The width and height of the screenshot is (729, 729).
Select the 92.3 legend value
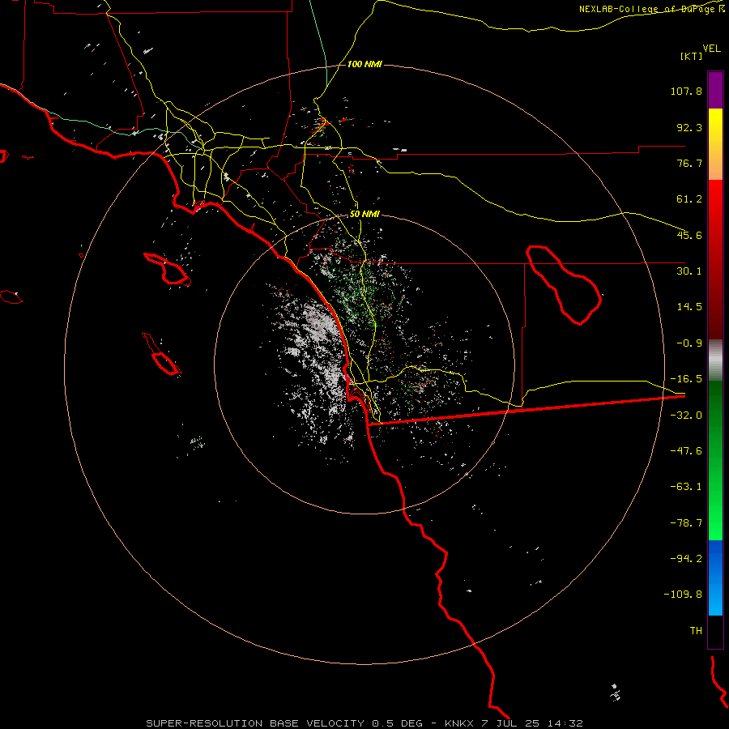[x=689, y=127]
